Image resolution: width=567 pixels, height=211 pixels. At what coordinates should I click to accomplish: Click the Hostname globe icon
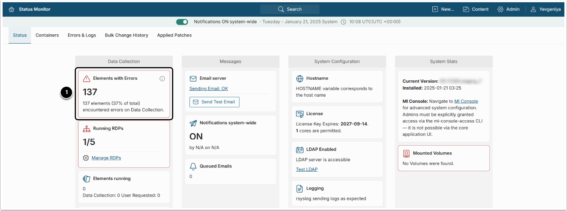[300, 79]
